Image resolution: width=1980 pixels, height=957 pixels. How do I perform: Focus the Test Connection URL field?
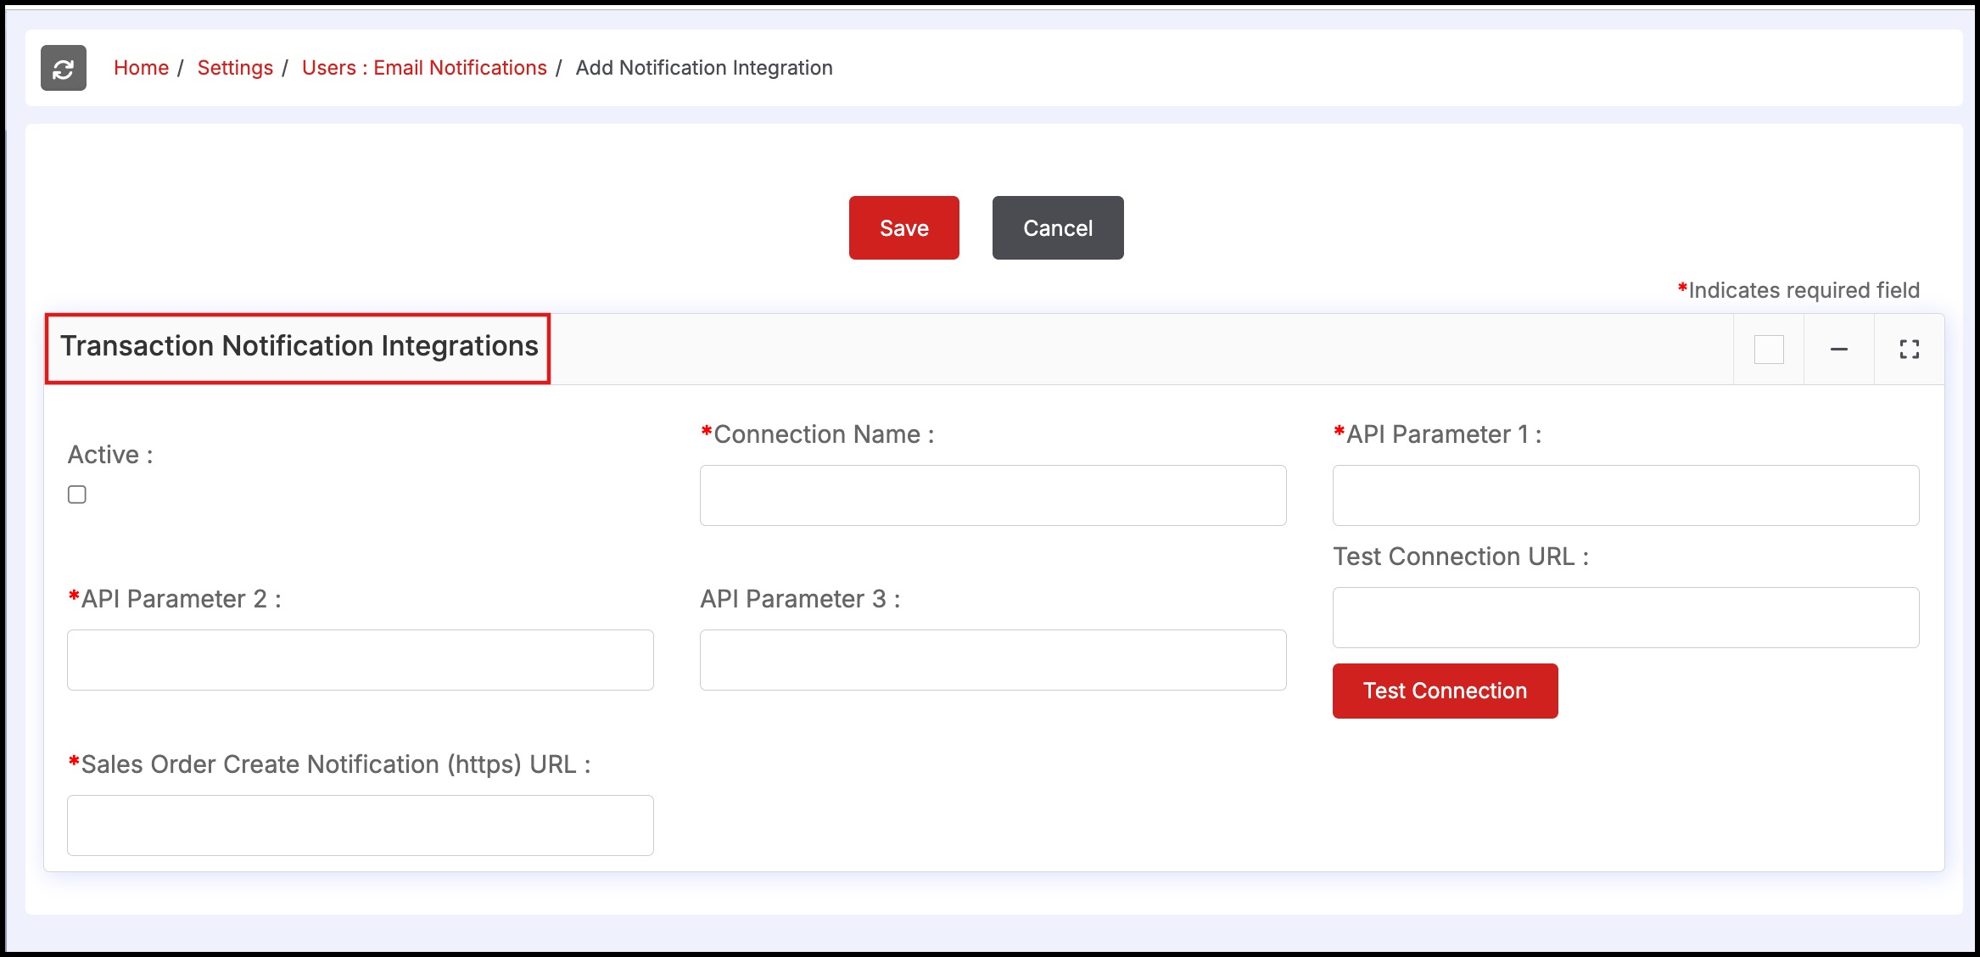coord(1625,618)
